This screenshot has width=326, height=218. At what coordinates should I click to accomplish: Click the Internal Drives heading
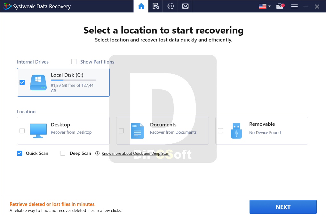33,62
